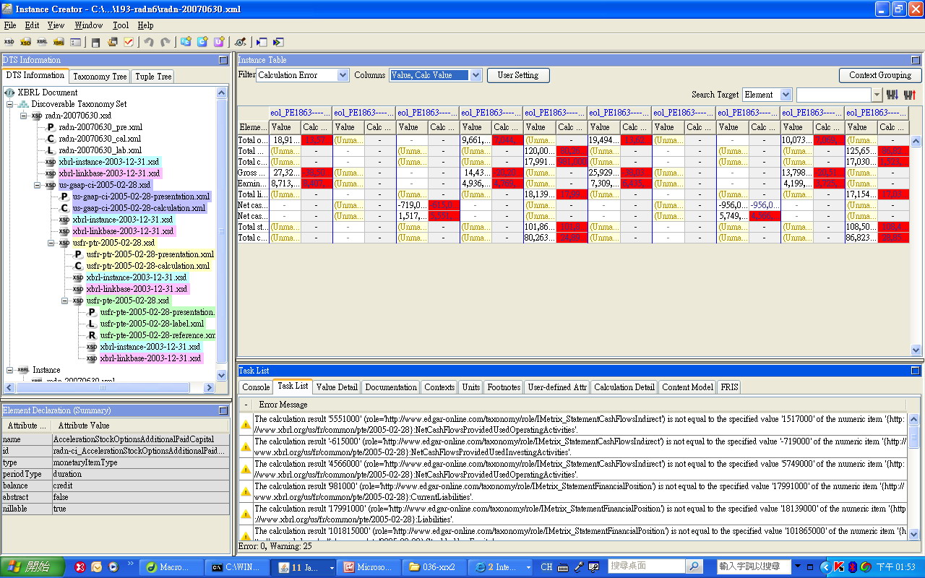Click the desktop search input in taskbar
Image resolution: width=925 pixels, height=578 pixels.
click(646, 566)
